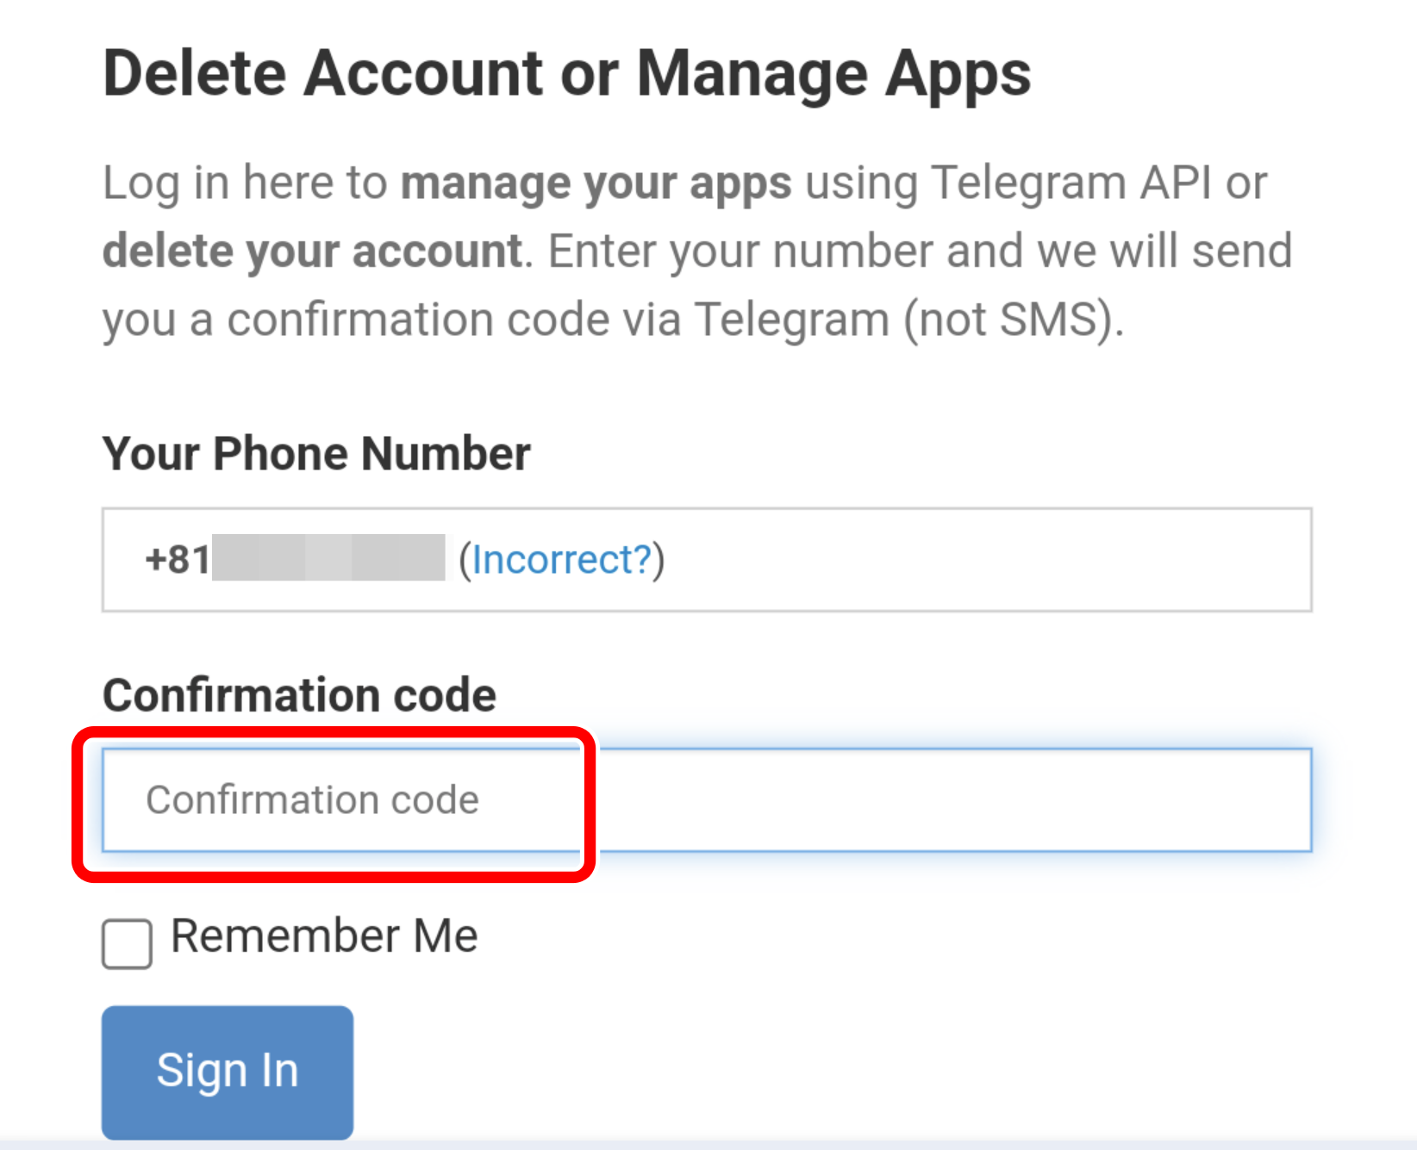Click the bold 'manage your apps' text
The image size is (1417, 1150).
pos(596,183)
